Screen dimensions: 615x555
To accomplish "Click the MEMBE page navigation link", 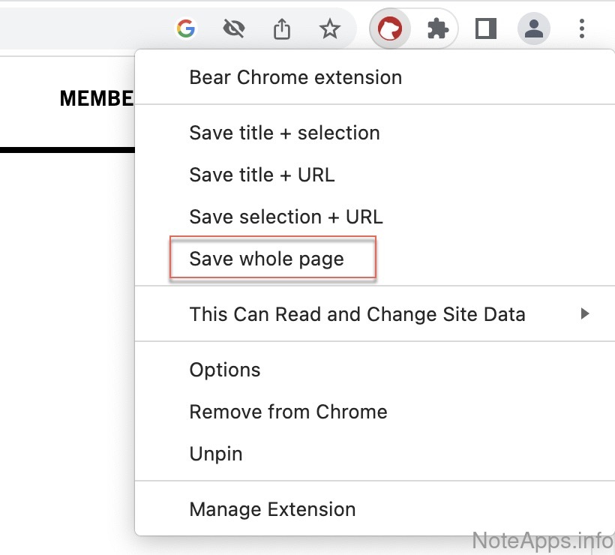I will (x=96, y=98).
